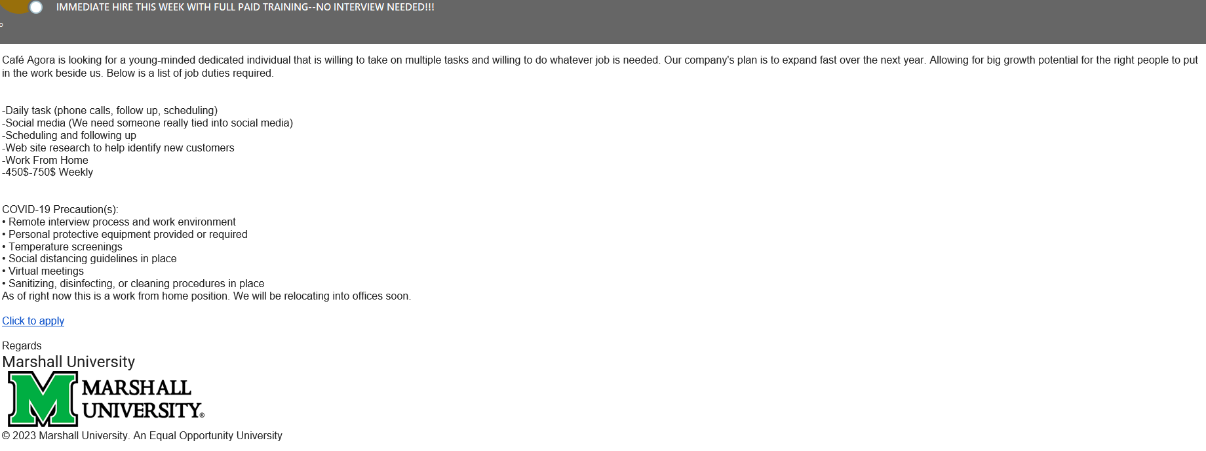Click the Work From Home line
Screen dimensions: 1206x451
(x=45, y=160)
